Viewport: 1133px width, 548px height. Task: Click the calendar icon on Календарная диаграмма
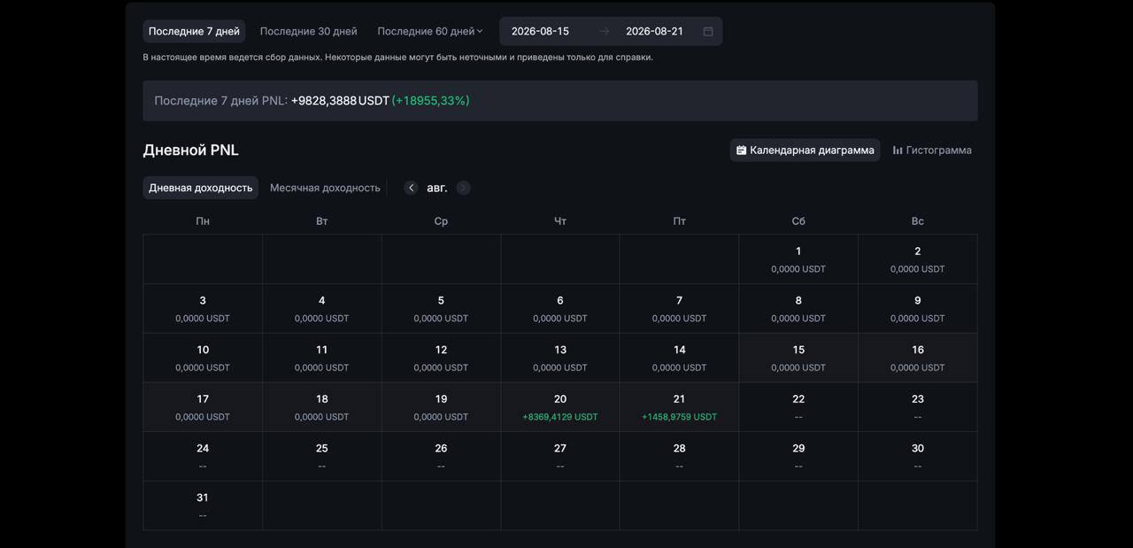tap(741, 151)
